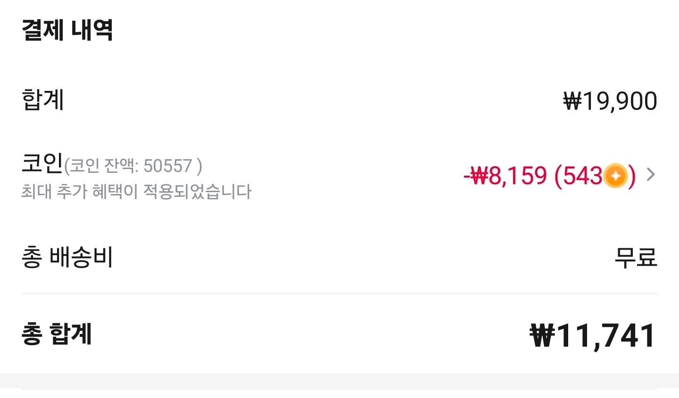Select the 총 배송비 row
The width and height of the screenshot is (679, 398).
(x=67, y=258)
